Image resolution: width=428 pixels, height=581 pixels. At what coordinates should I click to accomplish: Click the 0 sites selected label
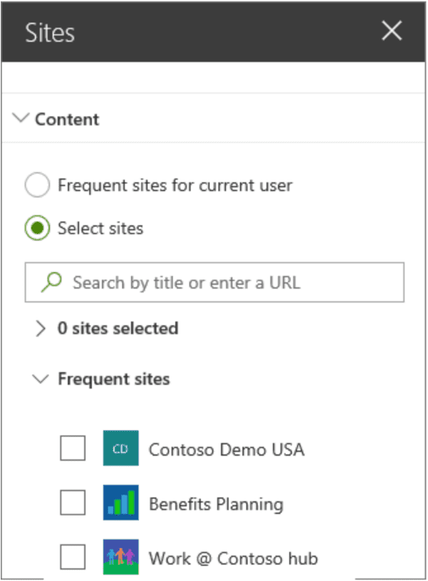click(x=118, y=328)
